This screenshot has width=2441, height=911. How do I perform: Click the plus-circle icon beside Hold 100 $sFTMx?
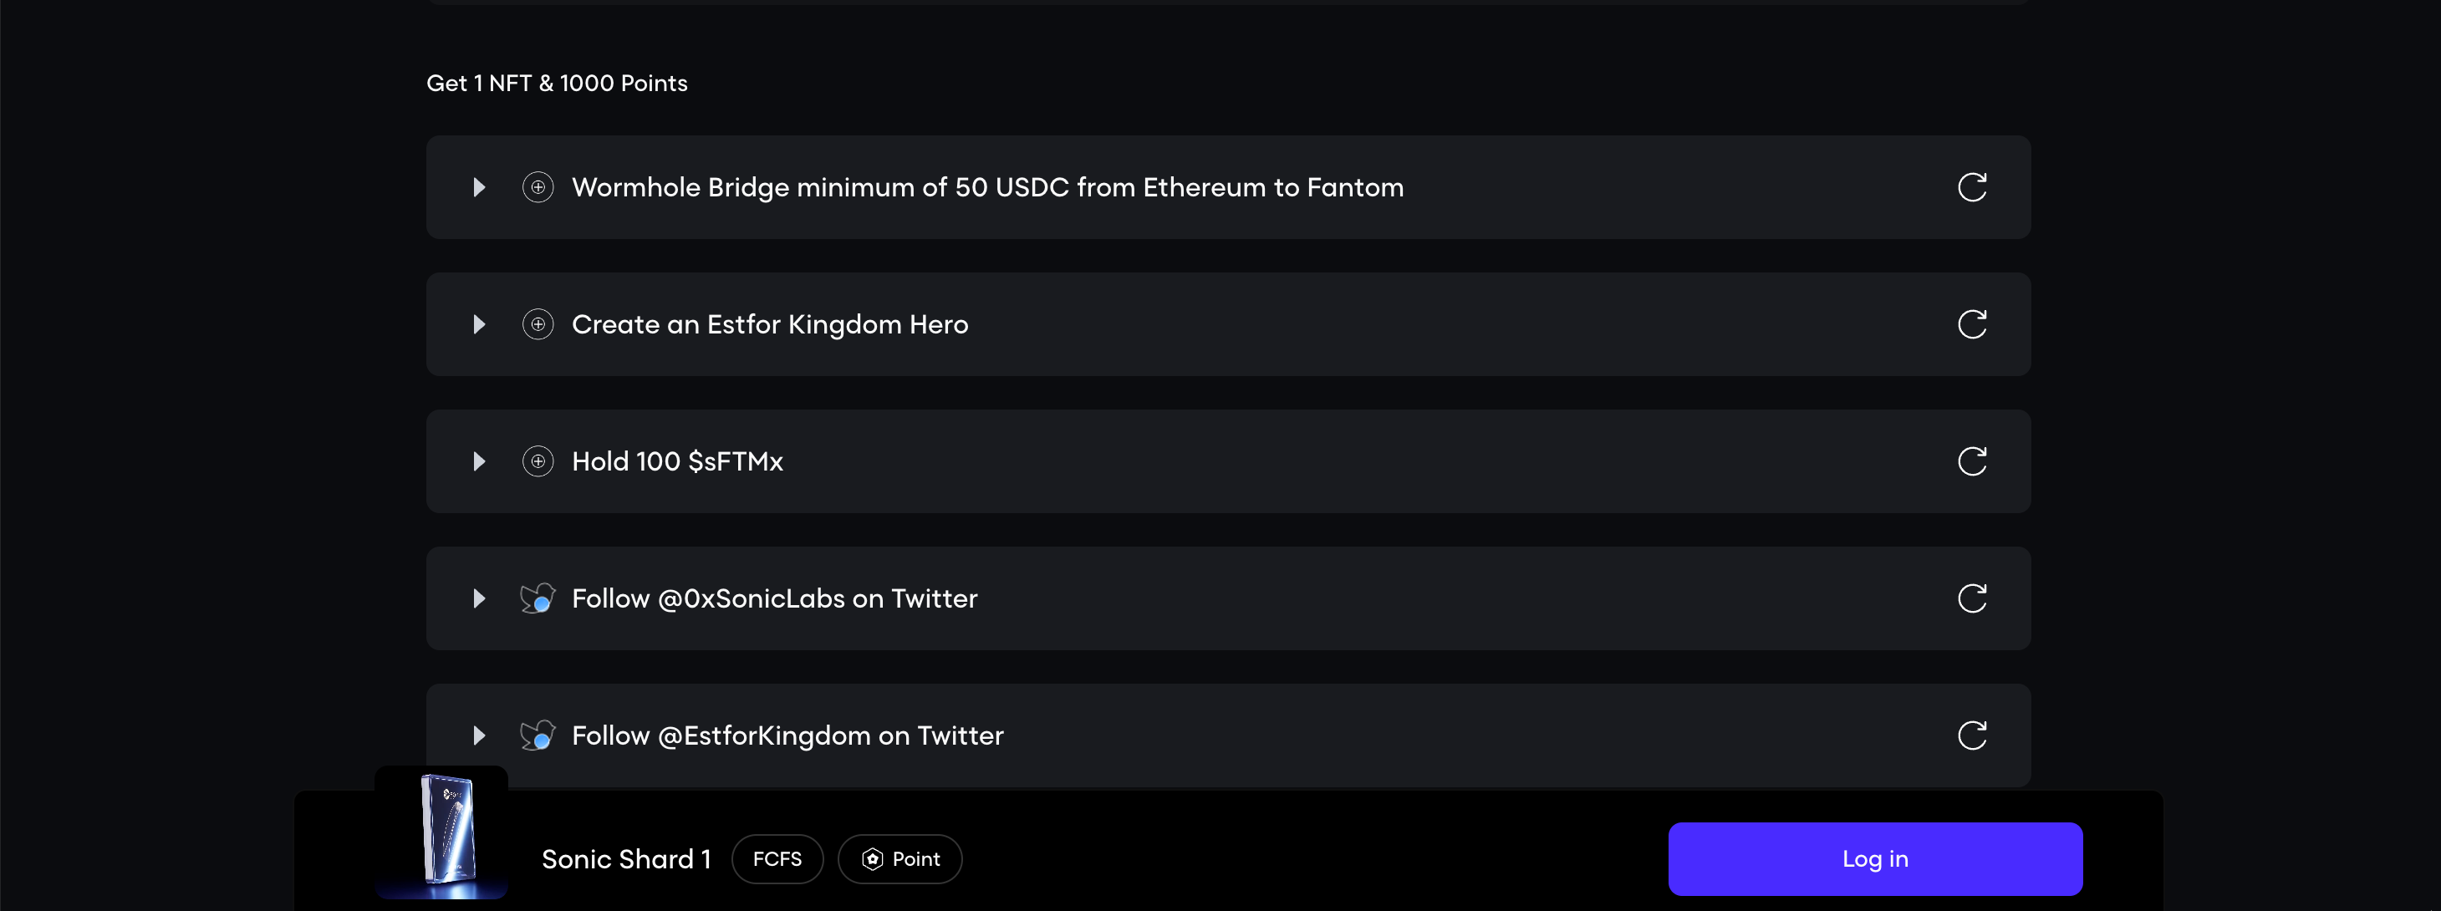(x=538, y=461)
